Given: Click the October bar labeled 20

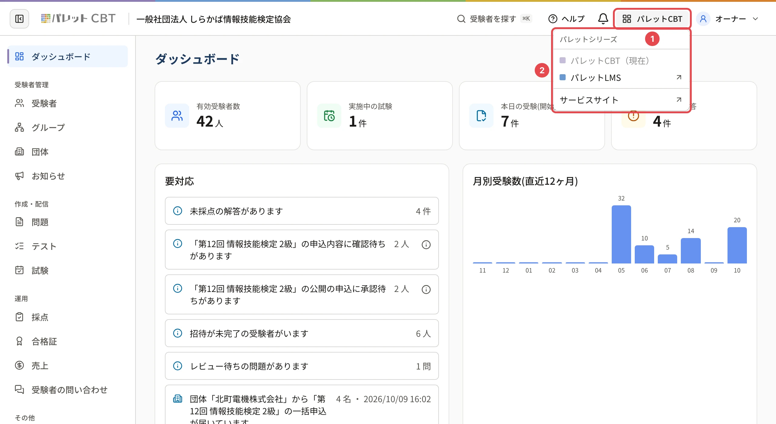Looking at the screenshot, I should click(737, 245).
